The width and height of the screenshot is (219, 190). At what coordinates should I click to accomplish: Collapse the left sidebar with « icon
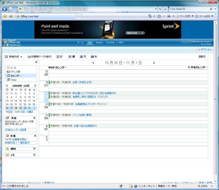click(36, 62)
